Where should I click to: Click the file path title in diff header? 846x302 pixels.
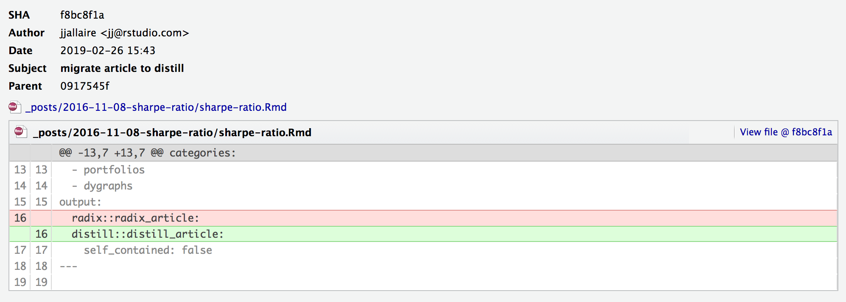click(172, 133)
